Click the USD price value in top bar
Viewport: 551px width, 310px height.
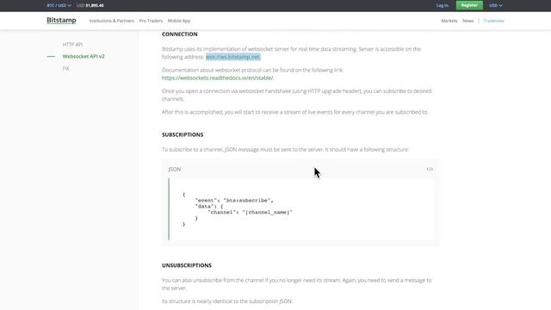(x=90, y=5)
